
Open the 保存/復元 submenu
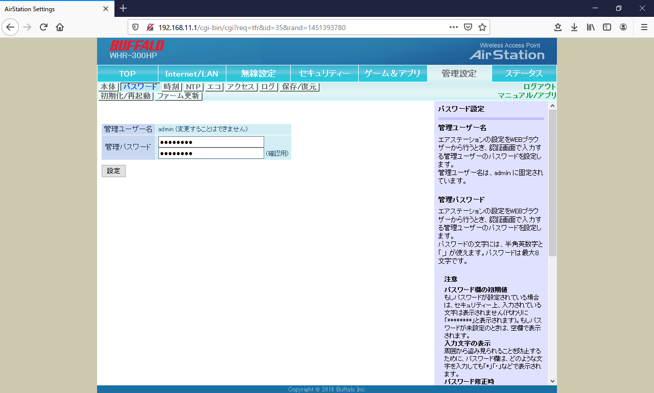click(299, 87)
